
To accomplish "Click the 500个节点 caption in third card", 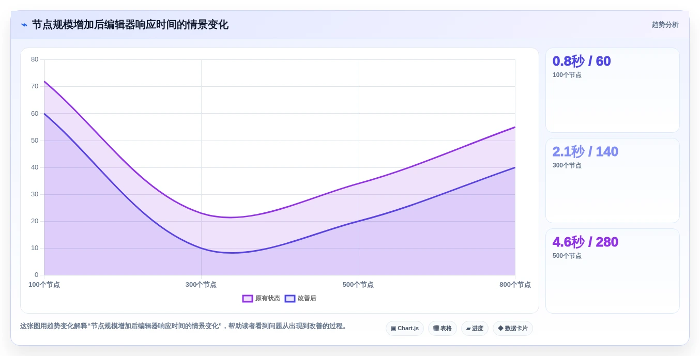I will (567, 256).
